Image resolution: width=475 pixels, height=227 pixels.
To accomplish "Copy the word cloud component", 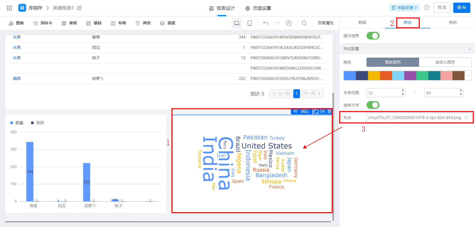I will click(x=323, y=111).
